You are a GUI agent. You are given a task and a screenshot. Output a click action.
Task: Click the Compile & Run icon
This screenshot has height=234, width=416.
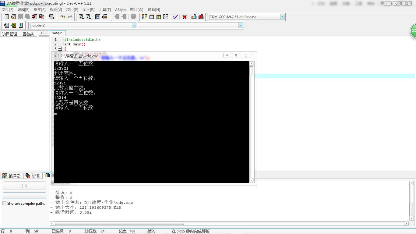click(159, 17)
